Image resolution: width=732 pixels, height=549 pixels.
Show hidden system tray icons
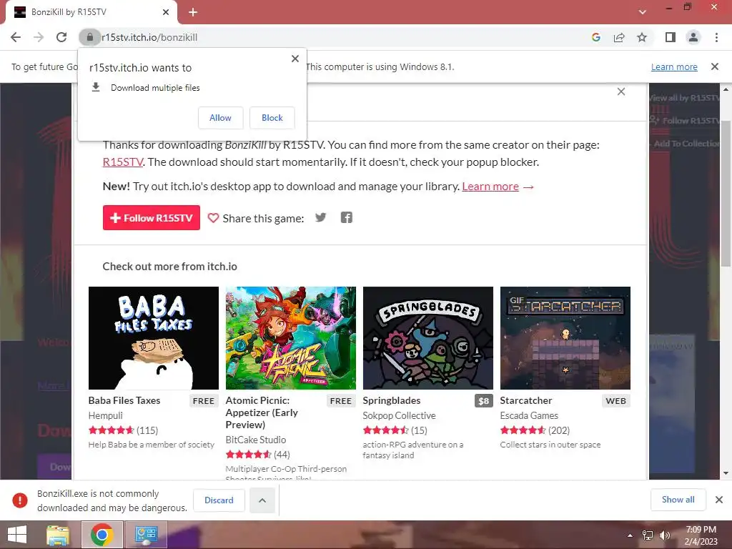tap(630, 535)
